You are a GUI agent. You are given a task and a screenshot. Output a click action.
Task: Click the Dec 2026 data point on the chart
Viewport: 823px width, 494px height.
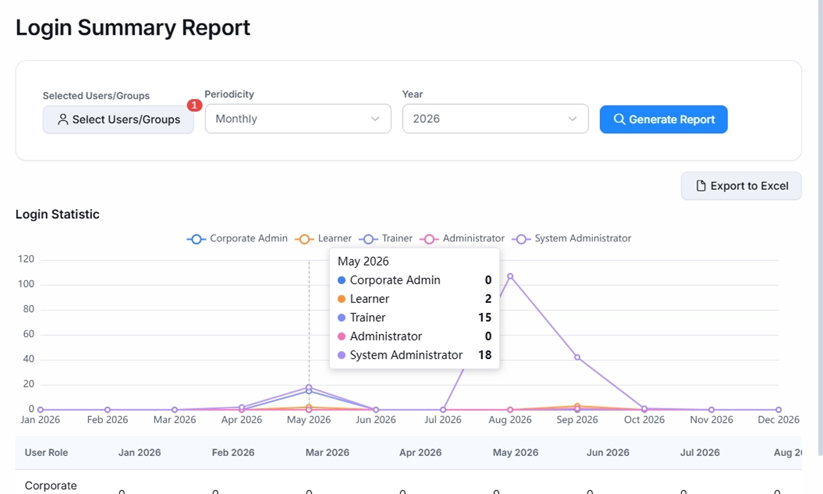[779, 410]
